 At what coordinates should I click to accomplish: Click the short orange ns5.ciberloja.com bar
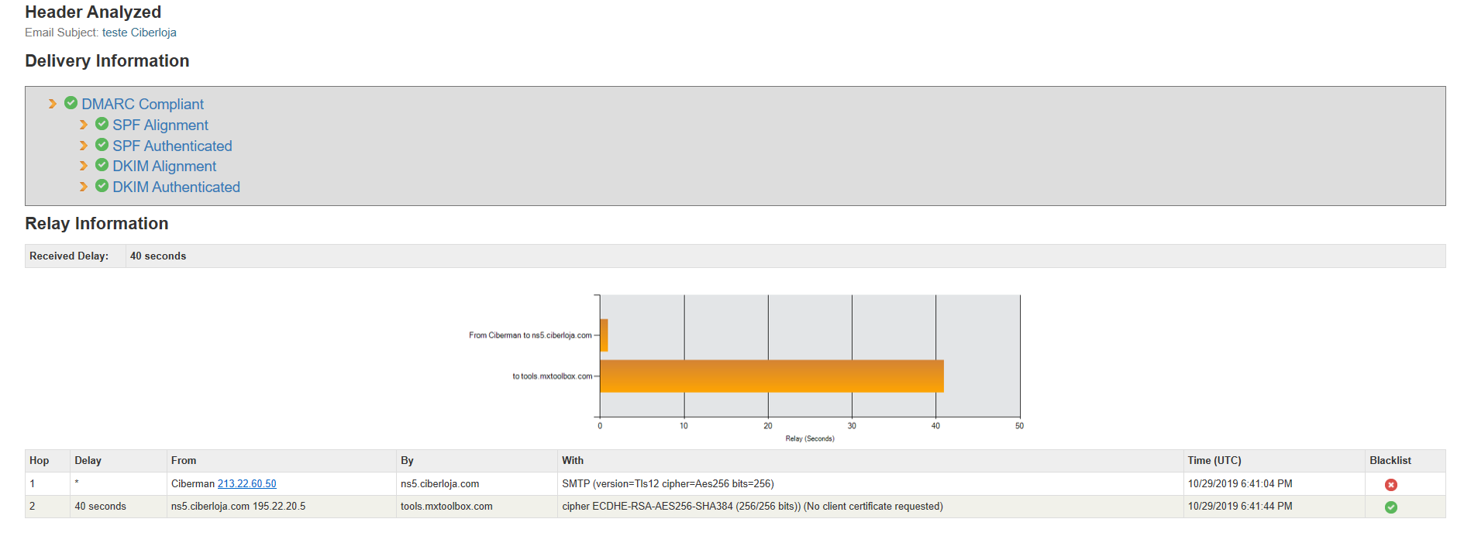[x=604, y=335]
